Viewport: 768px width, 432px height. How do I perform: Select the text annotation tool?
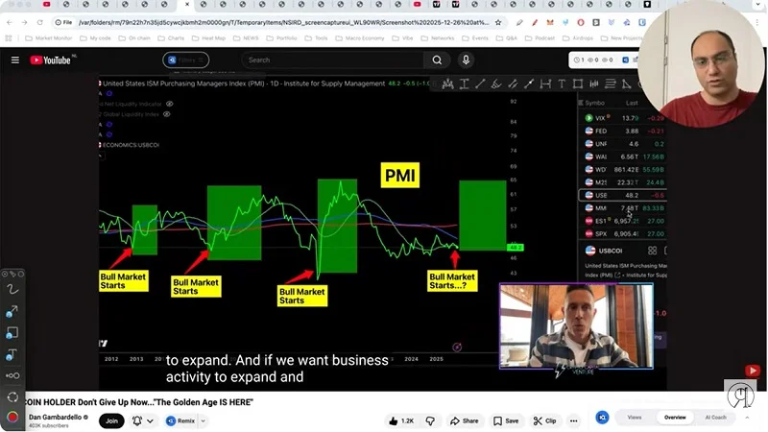[x=12, y=354]
